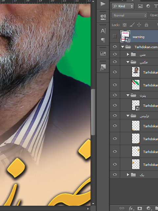
Task: Open the Paragraph panel icon
Action: tap(103, 40)
